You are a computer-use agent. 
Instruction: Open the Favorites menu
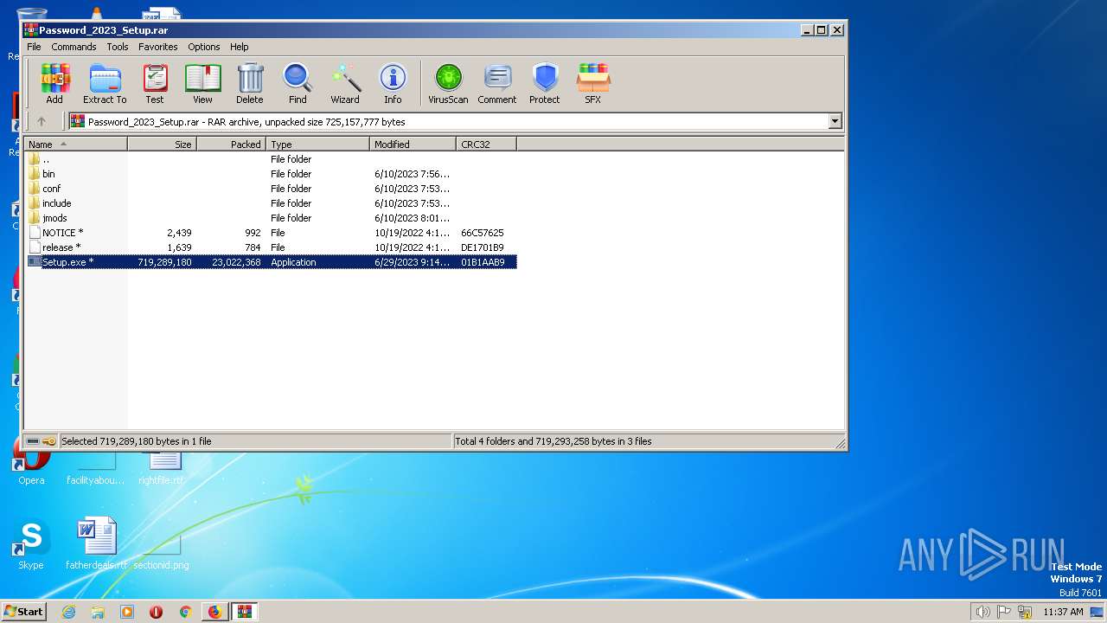(x=158, y=47)
